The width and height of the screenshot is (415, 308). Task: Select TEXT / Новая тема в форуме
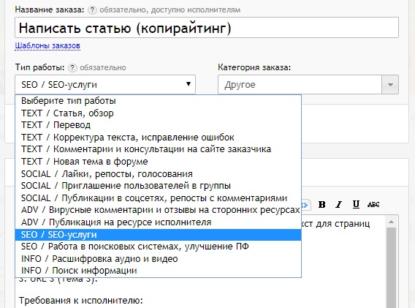(159, 162)
